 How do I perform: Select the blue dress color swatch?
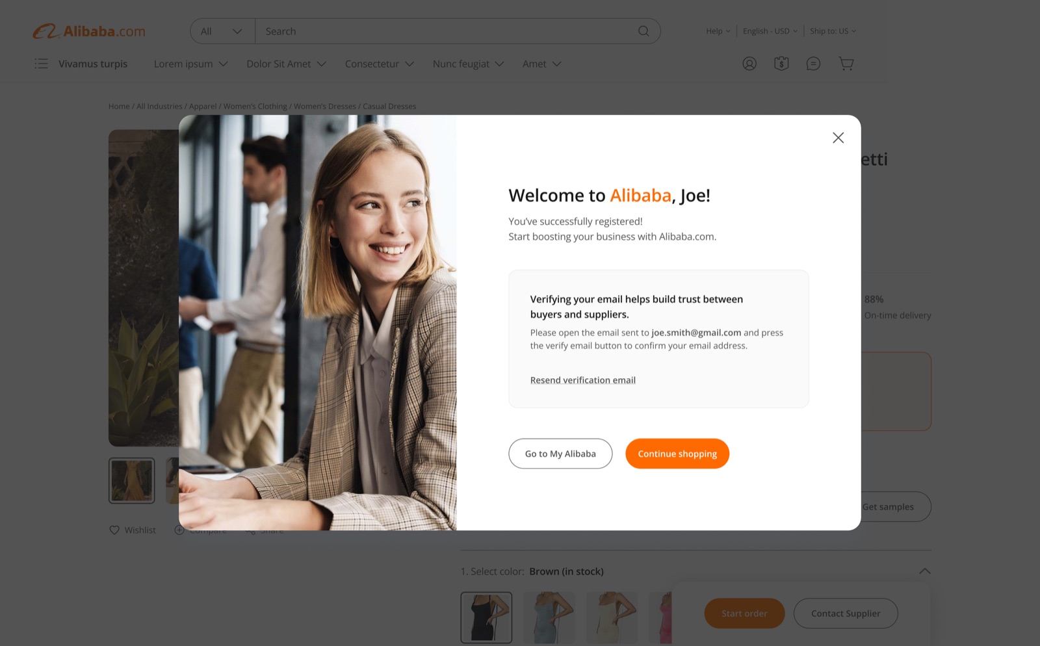tap(549, 617)
